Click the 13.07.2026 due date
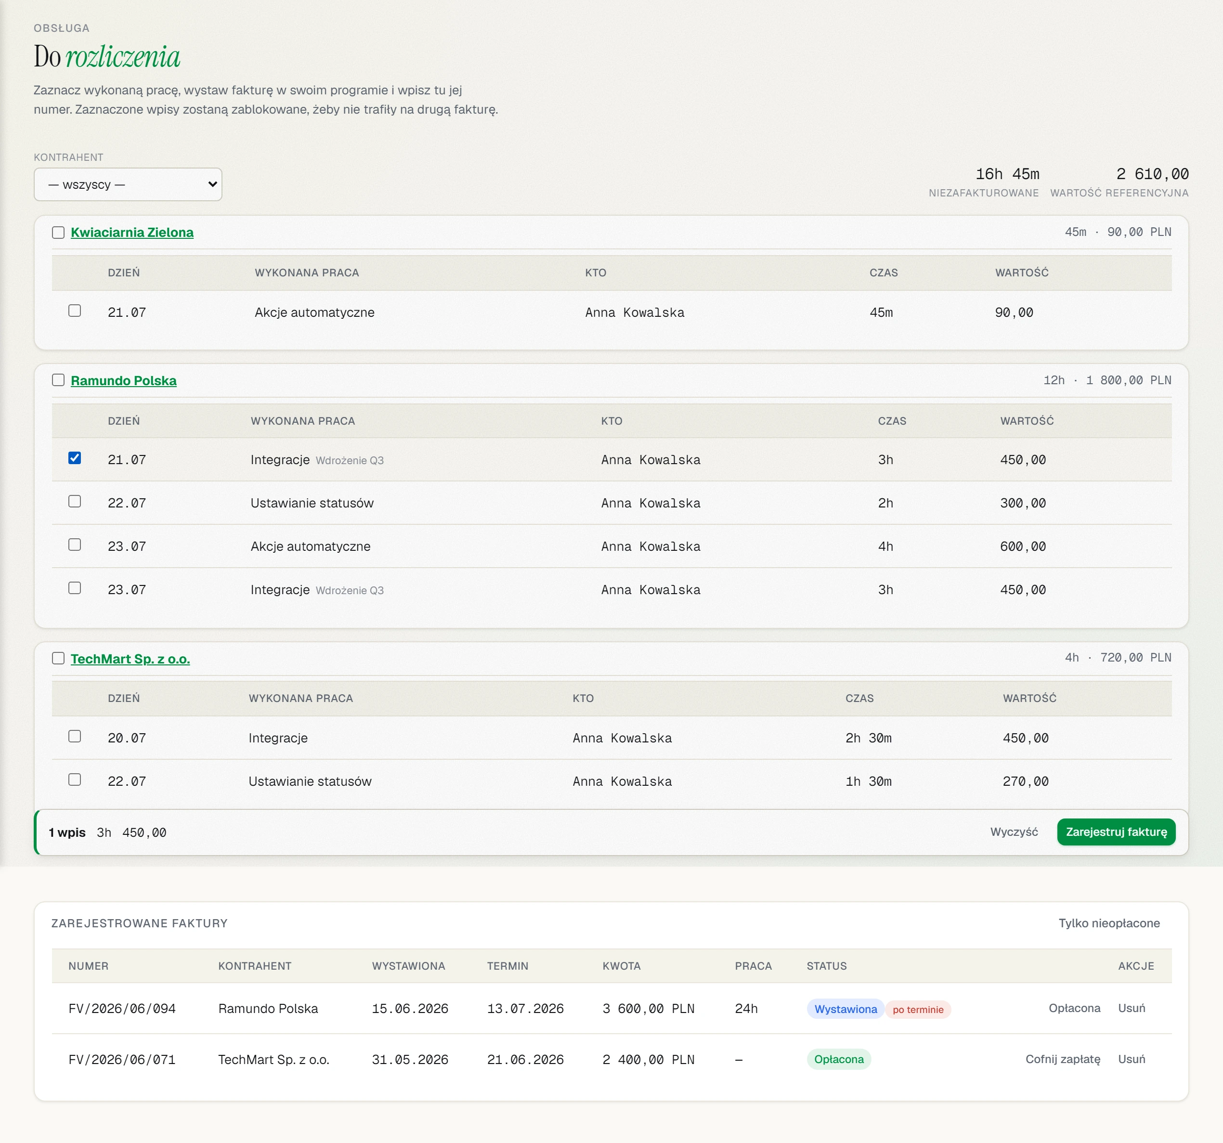This screenshot has height=1143, width=1223. point(525,1008)
